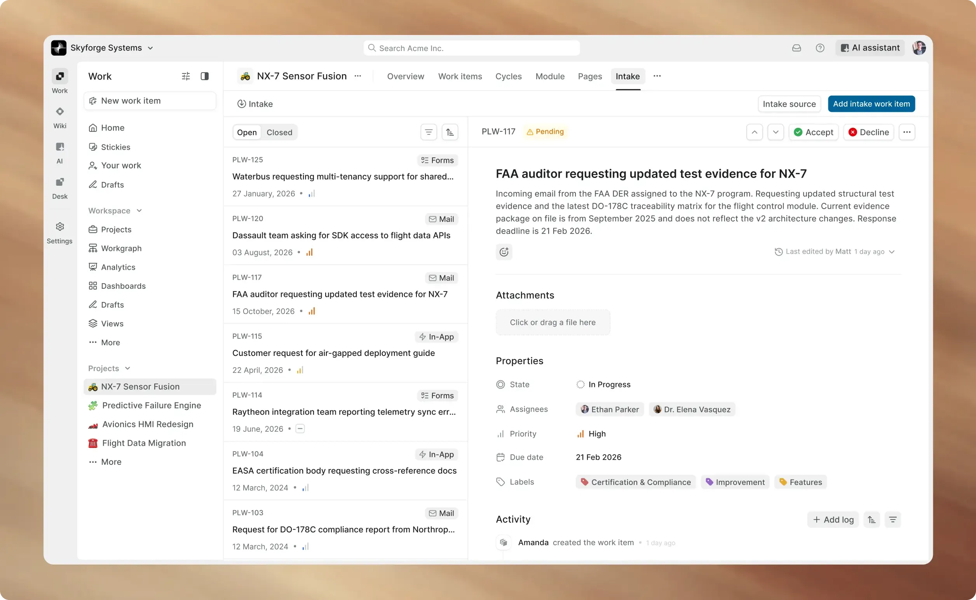Go to previous intake item with up arrow

[x=754, y=132]
